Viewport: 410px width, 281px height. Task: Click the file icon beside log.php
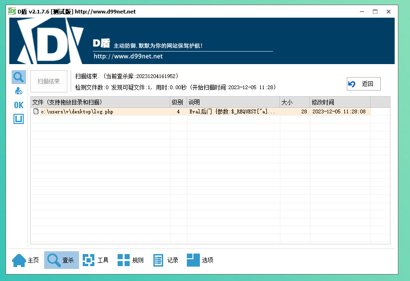click(x=36, y=111)
